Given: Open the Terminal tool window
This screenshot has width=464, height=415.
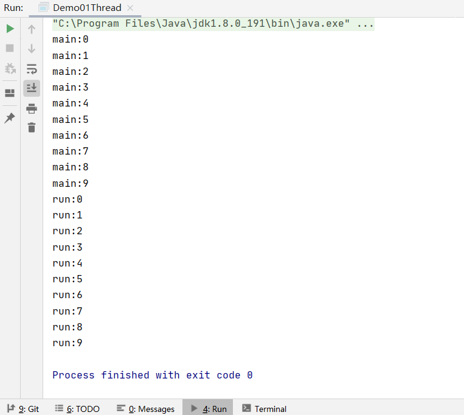Looking at the screenshot, I should pyautogui.click(x=265, y=408).
